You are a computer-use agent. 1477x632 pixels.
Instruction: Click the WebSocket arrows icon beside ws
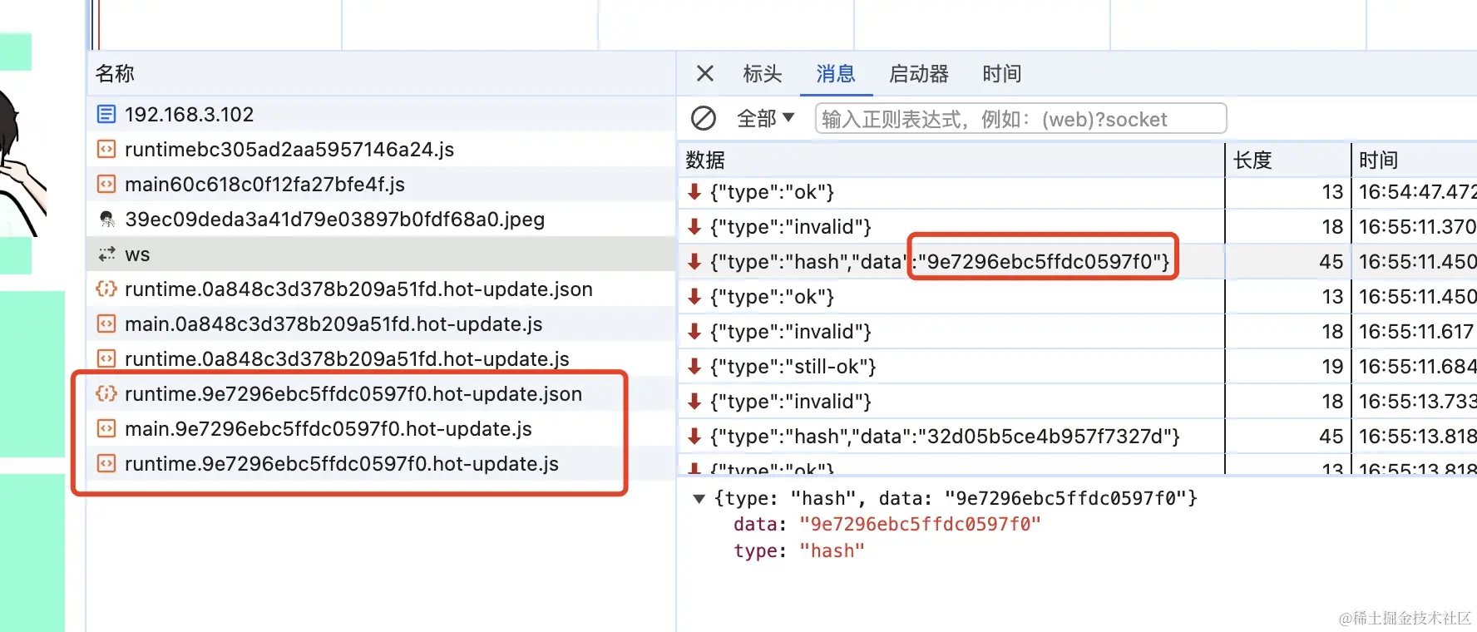[x=106, y=254]
